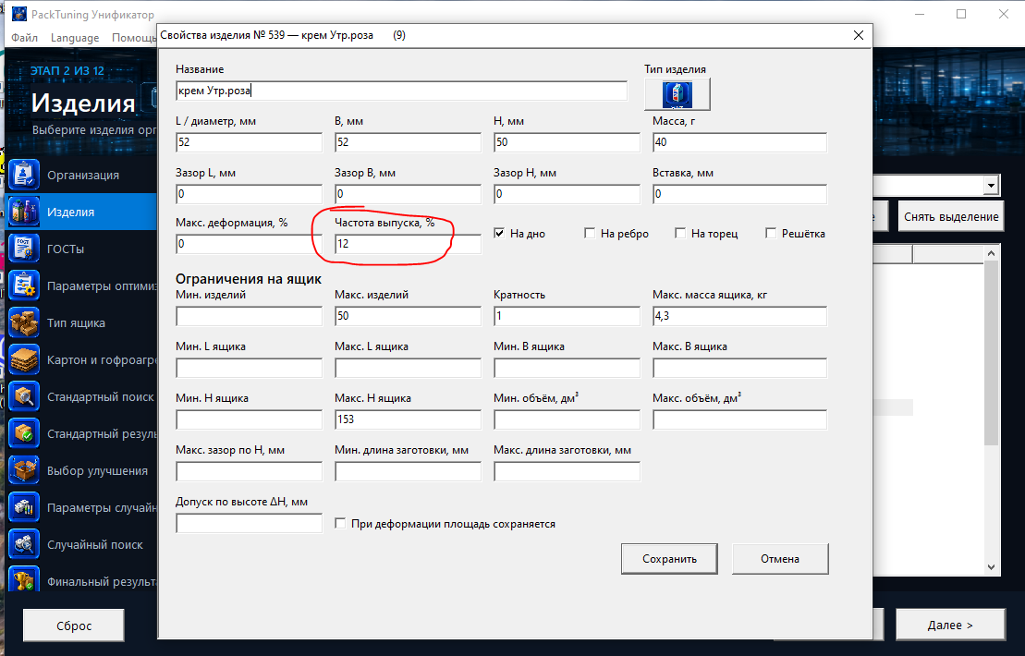Click the Отмена button
The width and height of the screenshot is (1025, 656).
coord(780,559)
